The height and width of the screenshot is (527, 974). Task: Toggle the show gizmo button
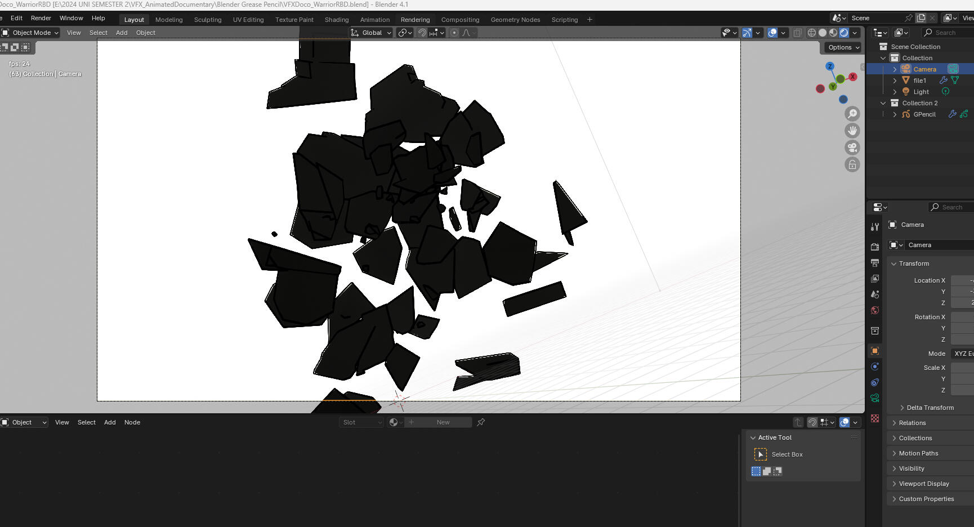click(x=747, y=33)
